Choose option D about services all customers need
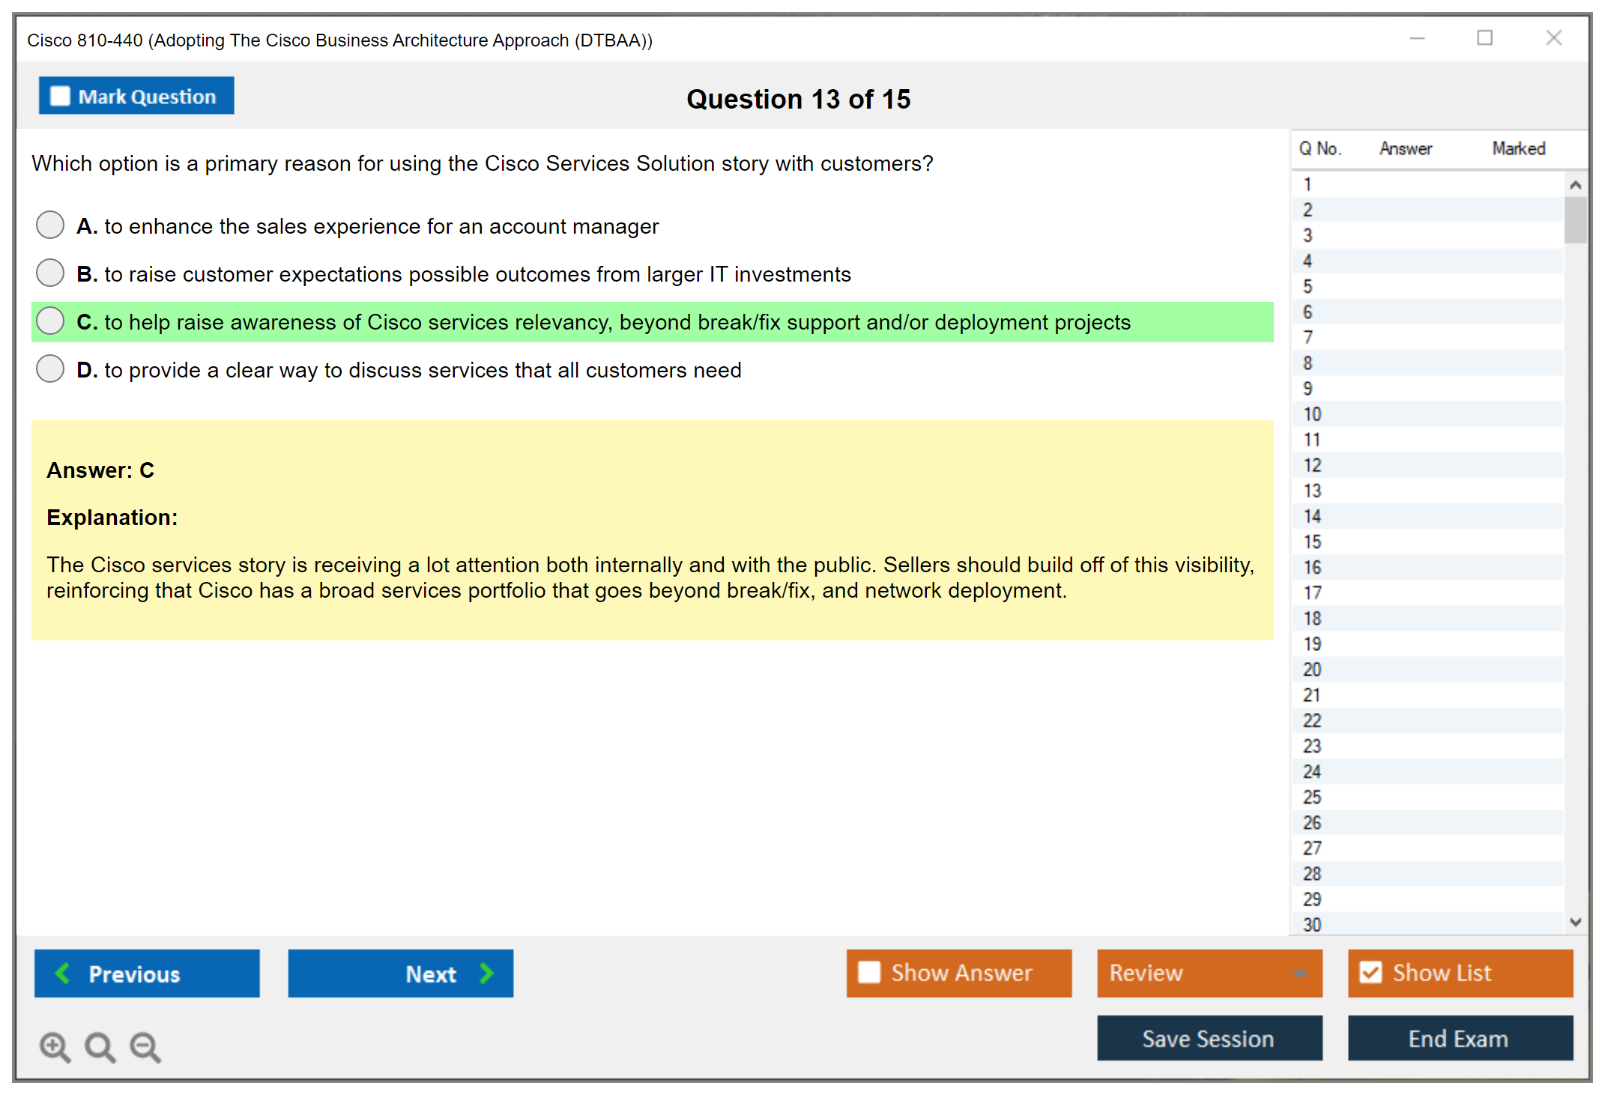 [x=50, y=368]
